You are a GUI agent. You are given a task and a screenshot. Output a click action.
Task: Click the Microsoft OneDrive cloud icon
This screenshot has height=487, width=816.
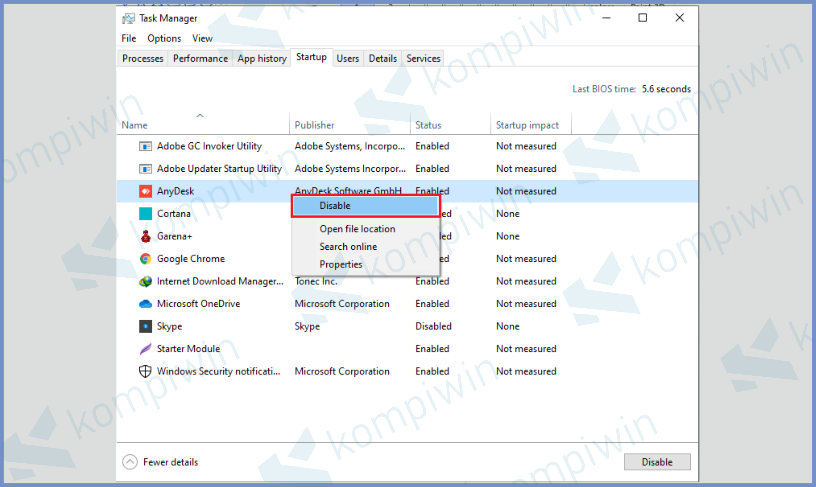pyautogui.click(x=145, y=304)
